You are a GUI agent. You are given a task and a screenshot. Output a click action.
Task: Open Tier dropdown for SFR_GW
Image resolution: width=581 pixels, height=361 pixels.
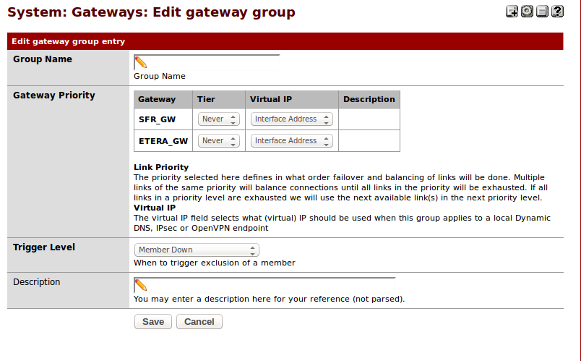pyautogui.click(x=218, y=119)
